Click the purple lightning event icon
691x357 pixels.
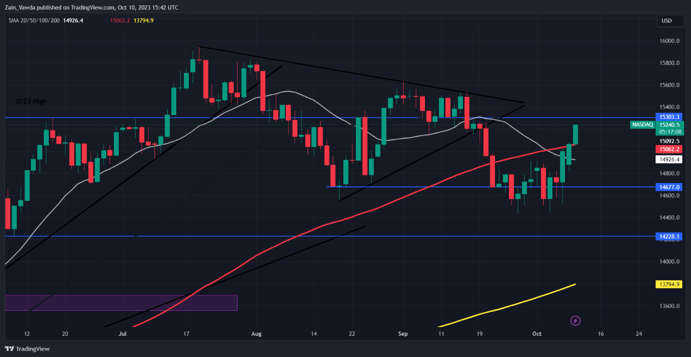[x=575, y=320]
